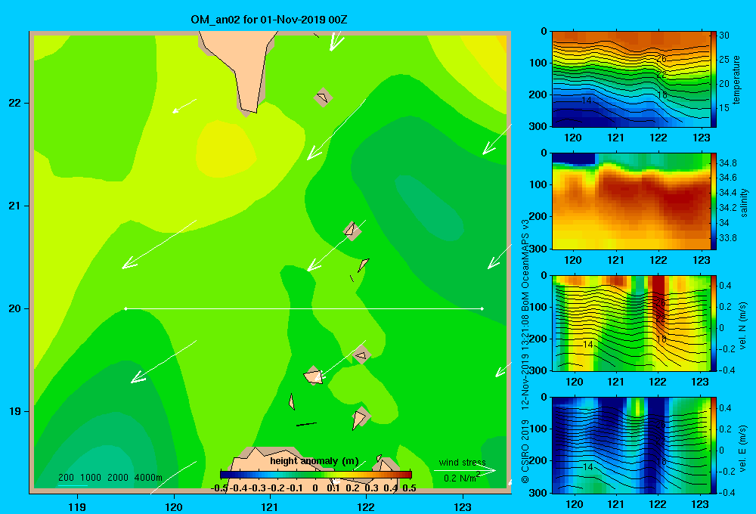Click the 26 isotherm label in temperature panel
This screenshot has width=756, height=514.
point(661,59)
